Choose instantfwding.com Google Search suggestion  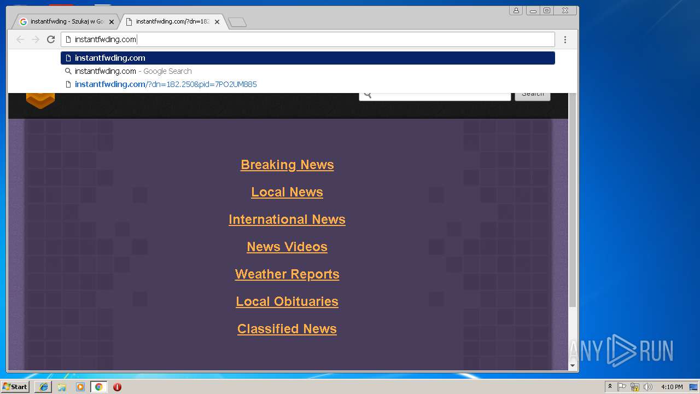coord(308,71)
